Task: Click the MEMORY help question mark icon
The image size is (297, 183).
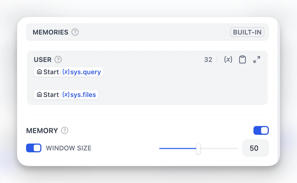Action: [x=65, y=130]
